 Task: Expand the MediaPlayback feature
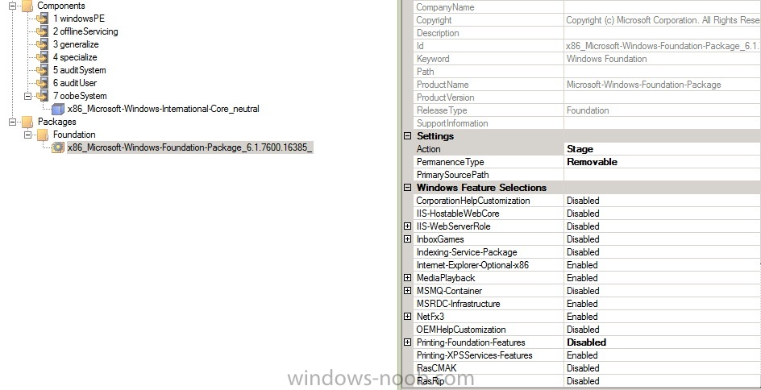tap(408, 278)
